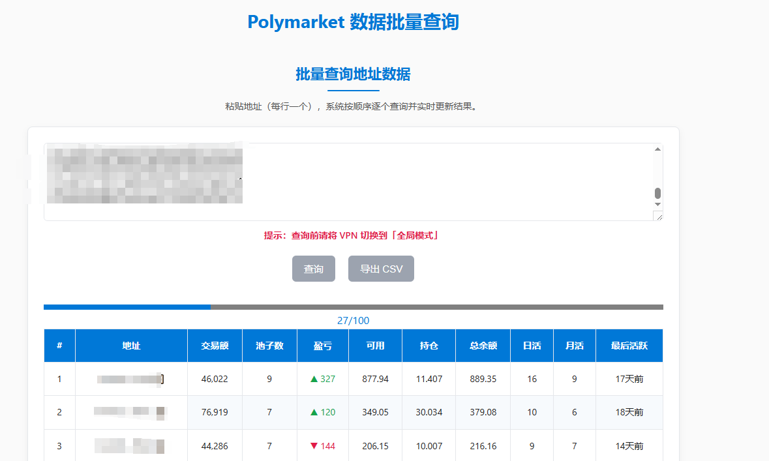Click the 379.08 total balance cell
The width and height of the screenshot is (769, 461).
(483, 413)
